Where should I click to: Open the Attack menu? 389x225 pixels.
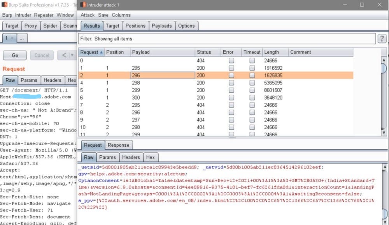(88, 15)
